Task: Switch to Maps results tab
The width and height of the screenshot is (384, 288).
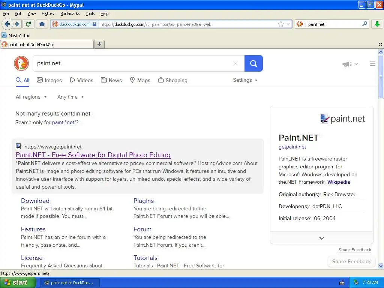Action: tap(140, 80)
